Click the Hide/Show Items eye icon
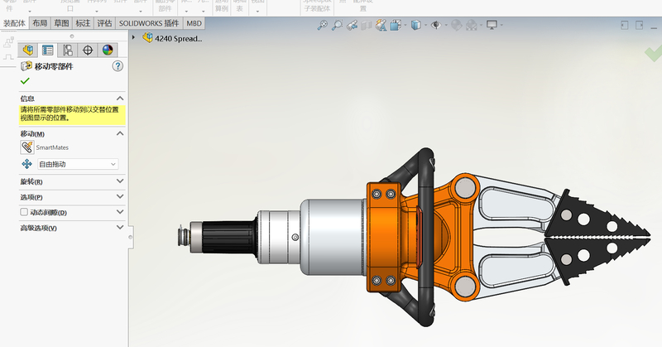 (x=438, y=26)
